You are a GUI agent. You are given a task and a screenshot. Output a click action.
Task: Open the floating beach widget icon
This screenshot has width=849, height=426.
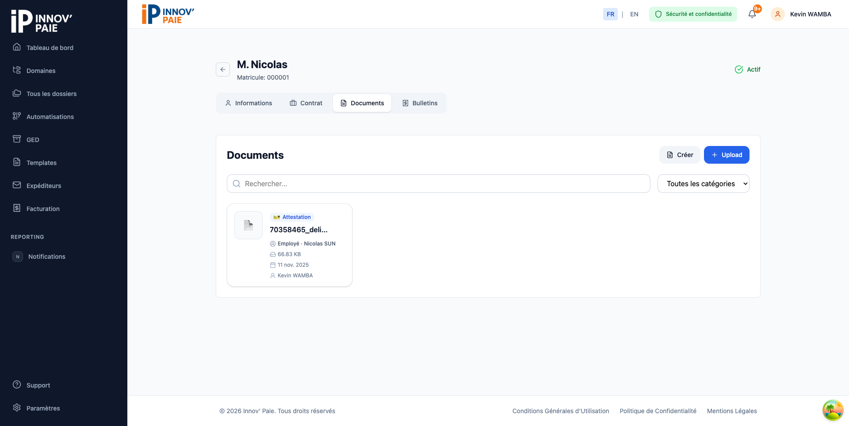[833, 410]
